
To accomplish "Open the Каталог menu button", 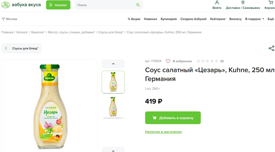I will point(58,5).
